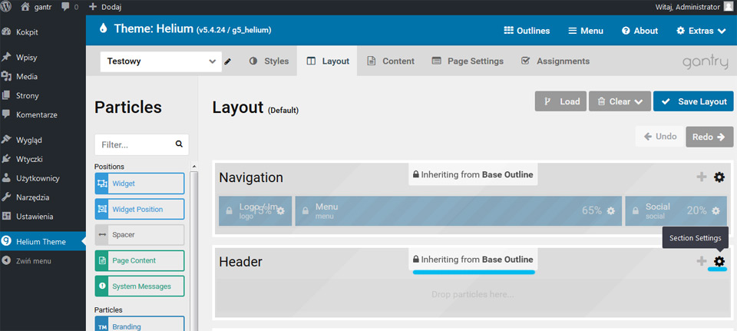Click the Load layout button
737x331 pixels.
[560, 101]
